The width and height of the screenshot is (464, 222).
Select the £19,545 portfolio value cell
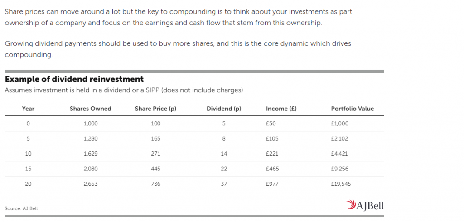341,184
